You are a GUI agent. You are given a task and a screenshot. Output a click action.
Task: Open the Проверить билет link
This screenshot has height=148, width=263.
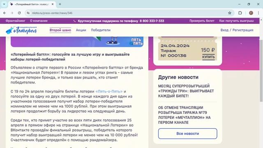(202, 21)
